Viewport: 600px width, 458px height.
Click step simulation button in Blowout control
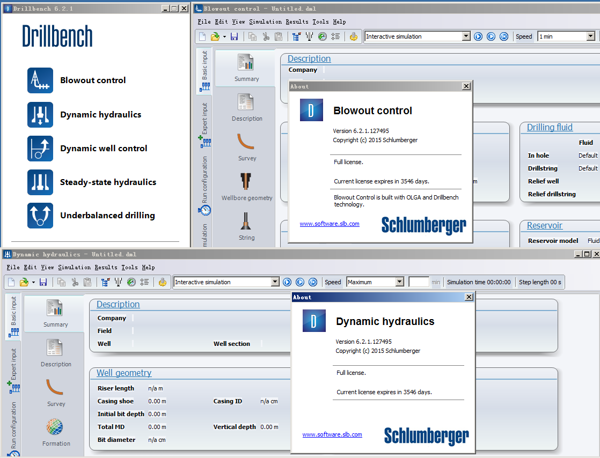point(491,36)
